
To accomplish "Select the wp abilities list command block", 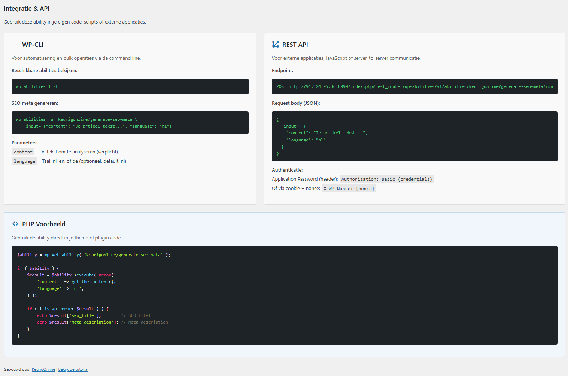I will [x=130, y=86].
